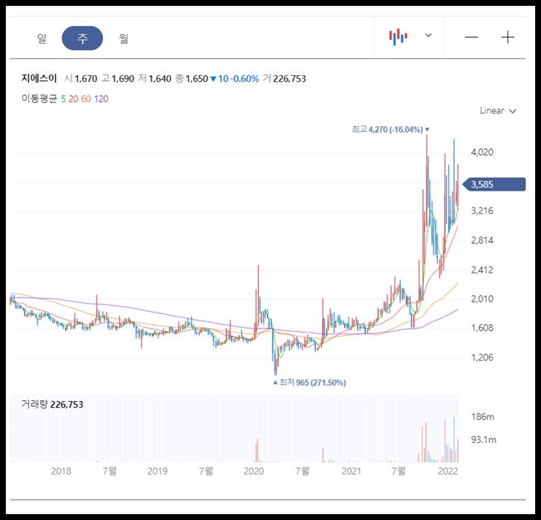Click the 2018 date axis label
Screen dimensions: 541x520
(x=61, y=471)
